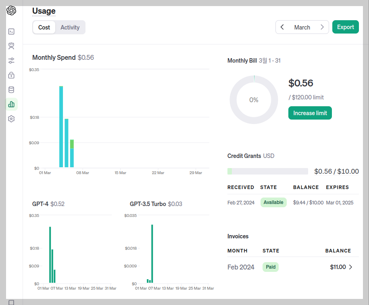Click the March month label
Screen dimensions: 369x305
[x=302, y=27]
